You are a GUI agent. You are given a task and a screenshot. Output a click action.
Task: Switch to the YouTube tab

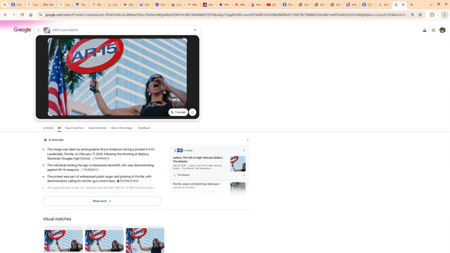click(271, 5)
